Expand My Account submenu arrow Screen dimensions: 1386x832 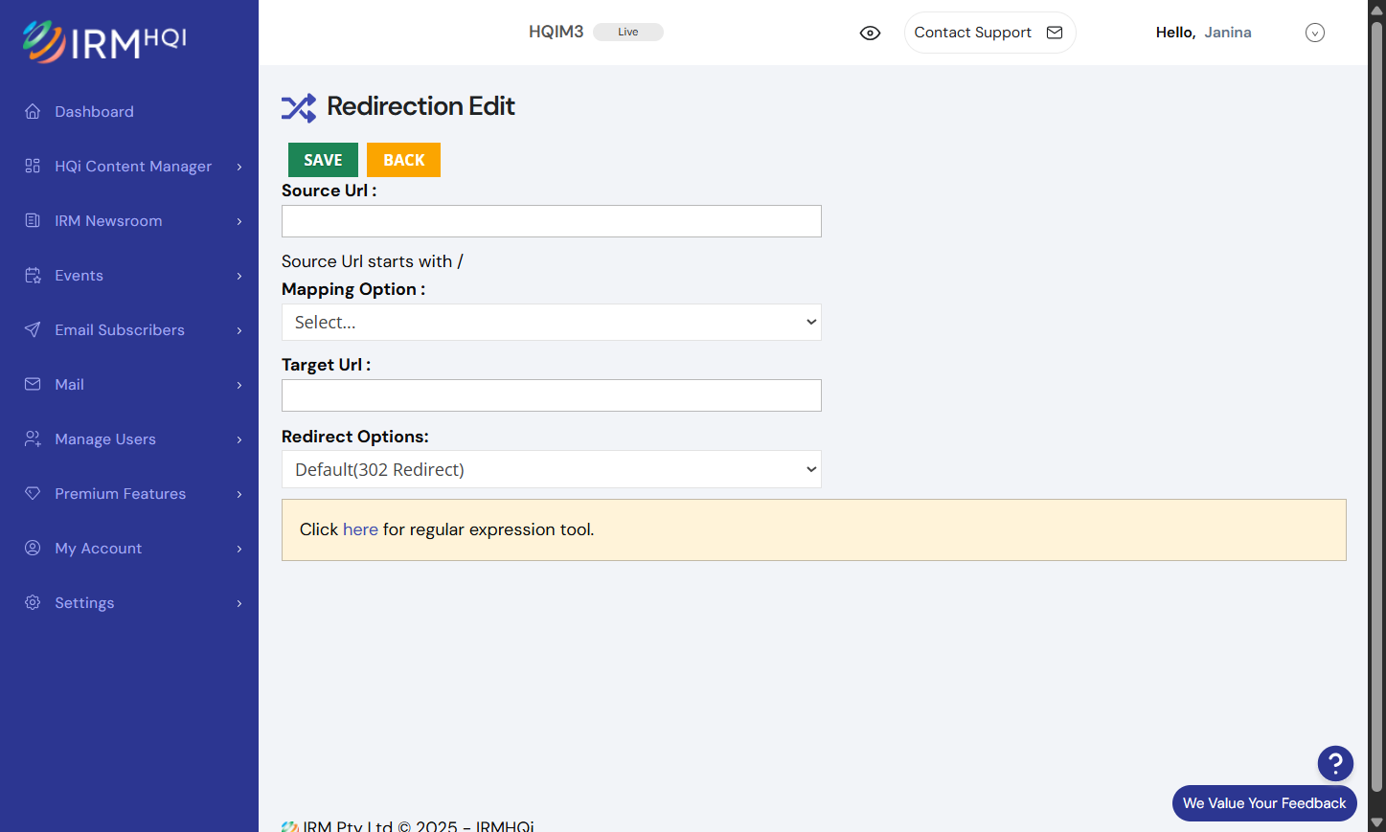[239, 549]
